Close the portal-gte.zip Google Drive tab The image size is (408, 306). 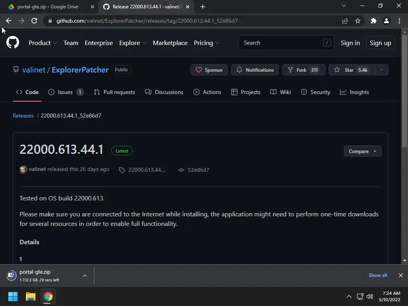click(92, 7)
